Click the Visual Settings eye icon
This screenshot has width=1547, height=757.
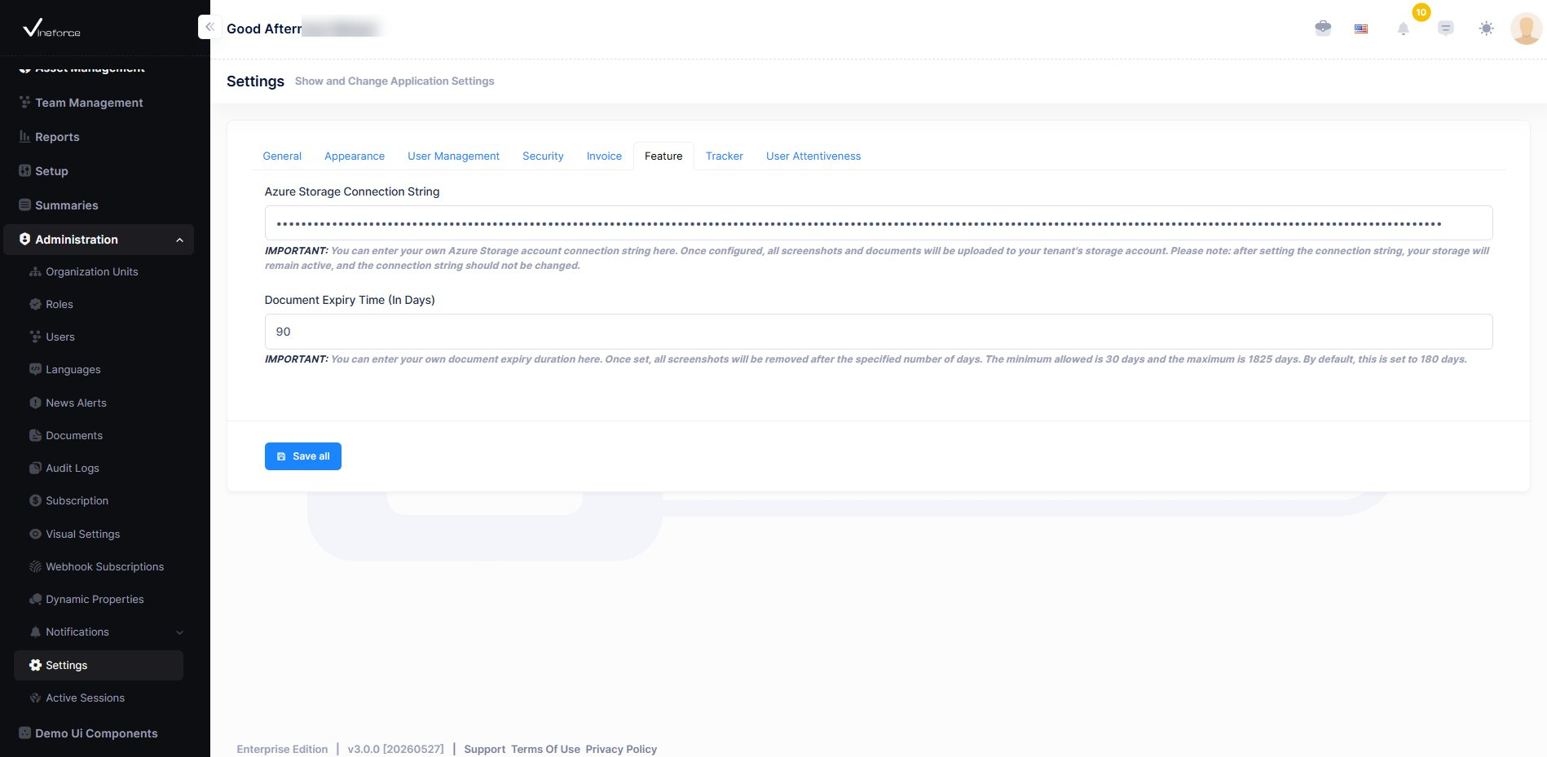click(35, 534)
